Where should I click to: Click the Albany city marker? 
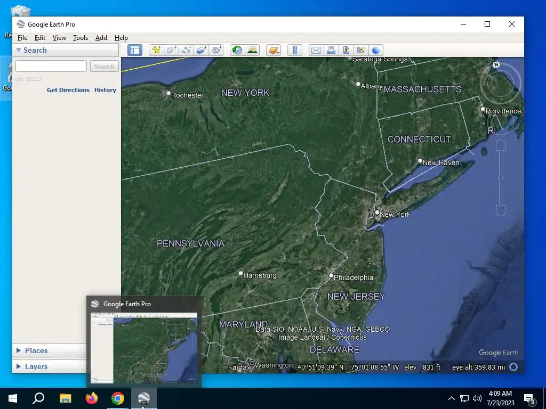(358, 84)
